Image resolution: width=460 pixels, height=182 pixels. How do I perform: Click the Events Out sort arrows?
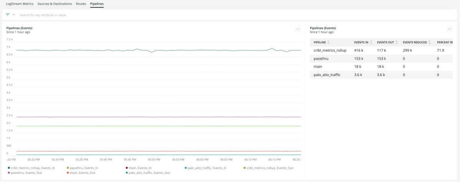click(396, 42)
